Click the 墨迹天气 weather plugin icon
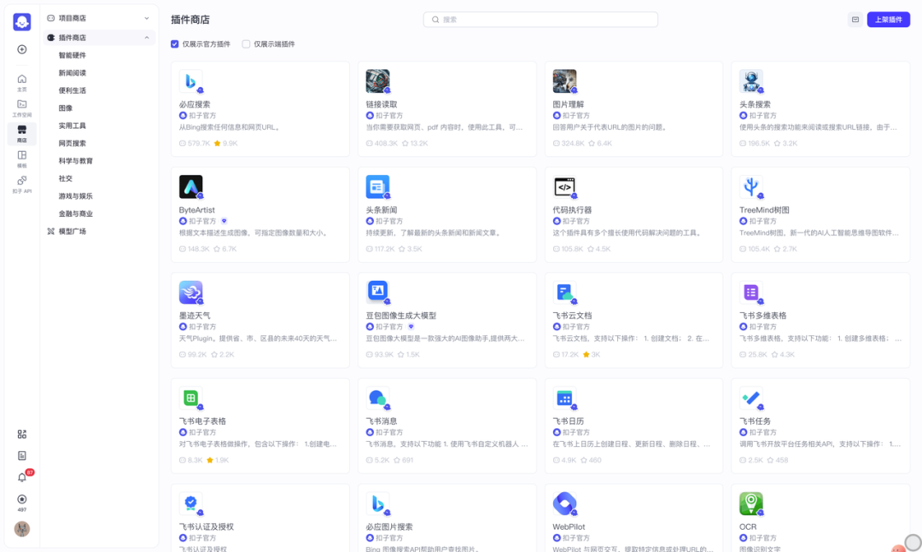 tap(190, 292)
